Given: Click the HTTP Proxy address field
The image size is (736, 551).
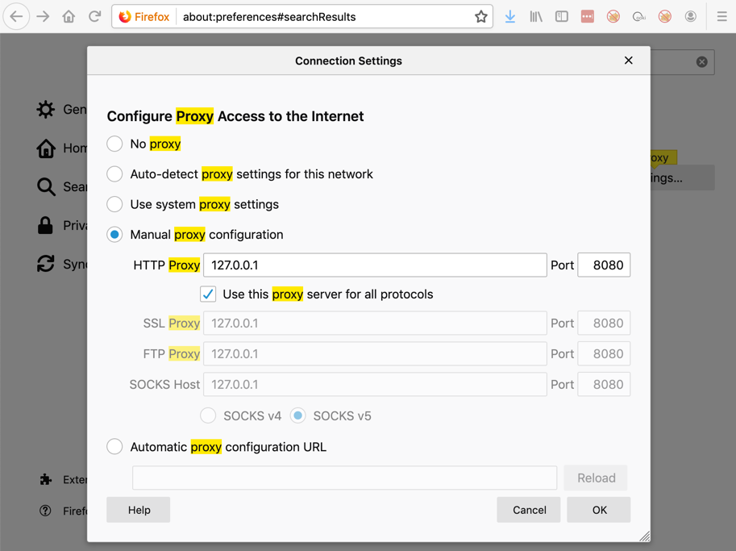Looking at the screenshot, I should (x=375, y=265).
